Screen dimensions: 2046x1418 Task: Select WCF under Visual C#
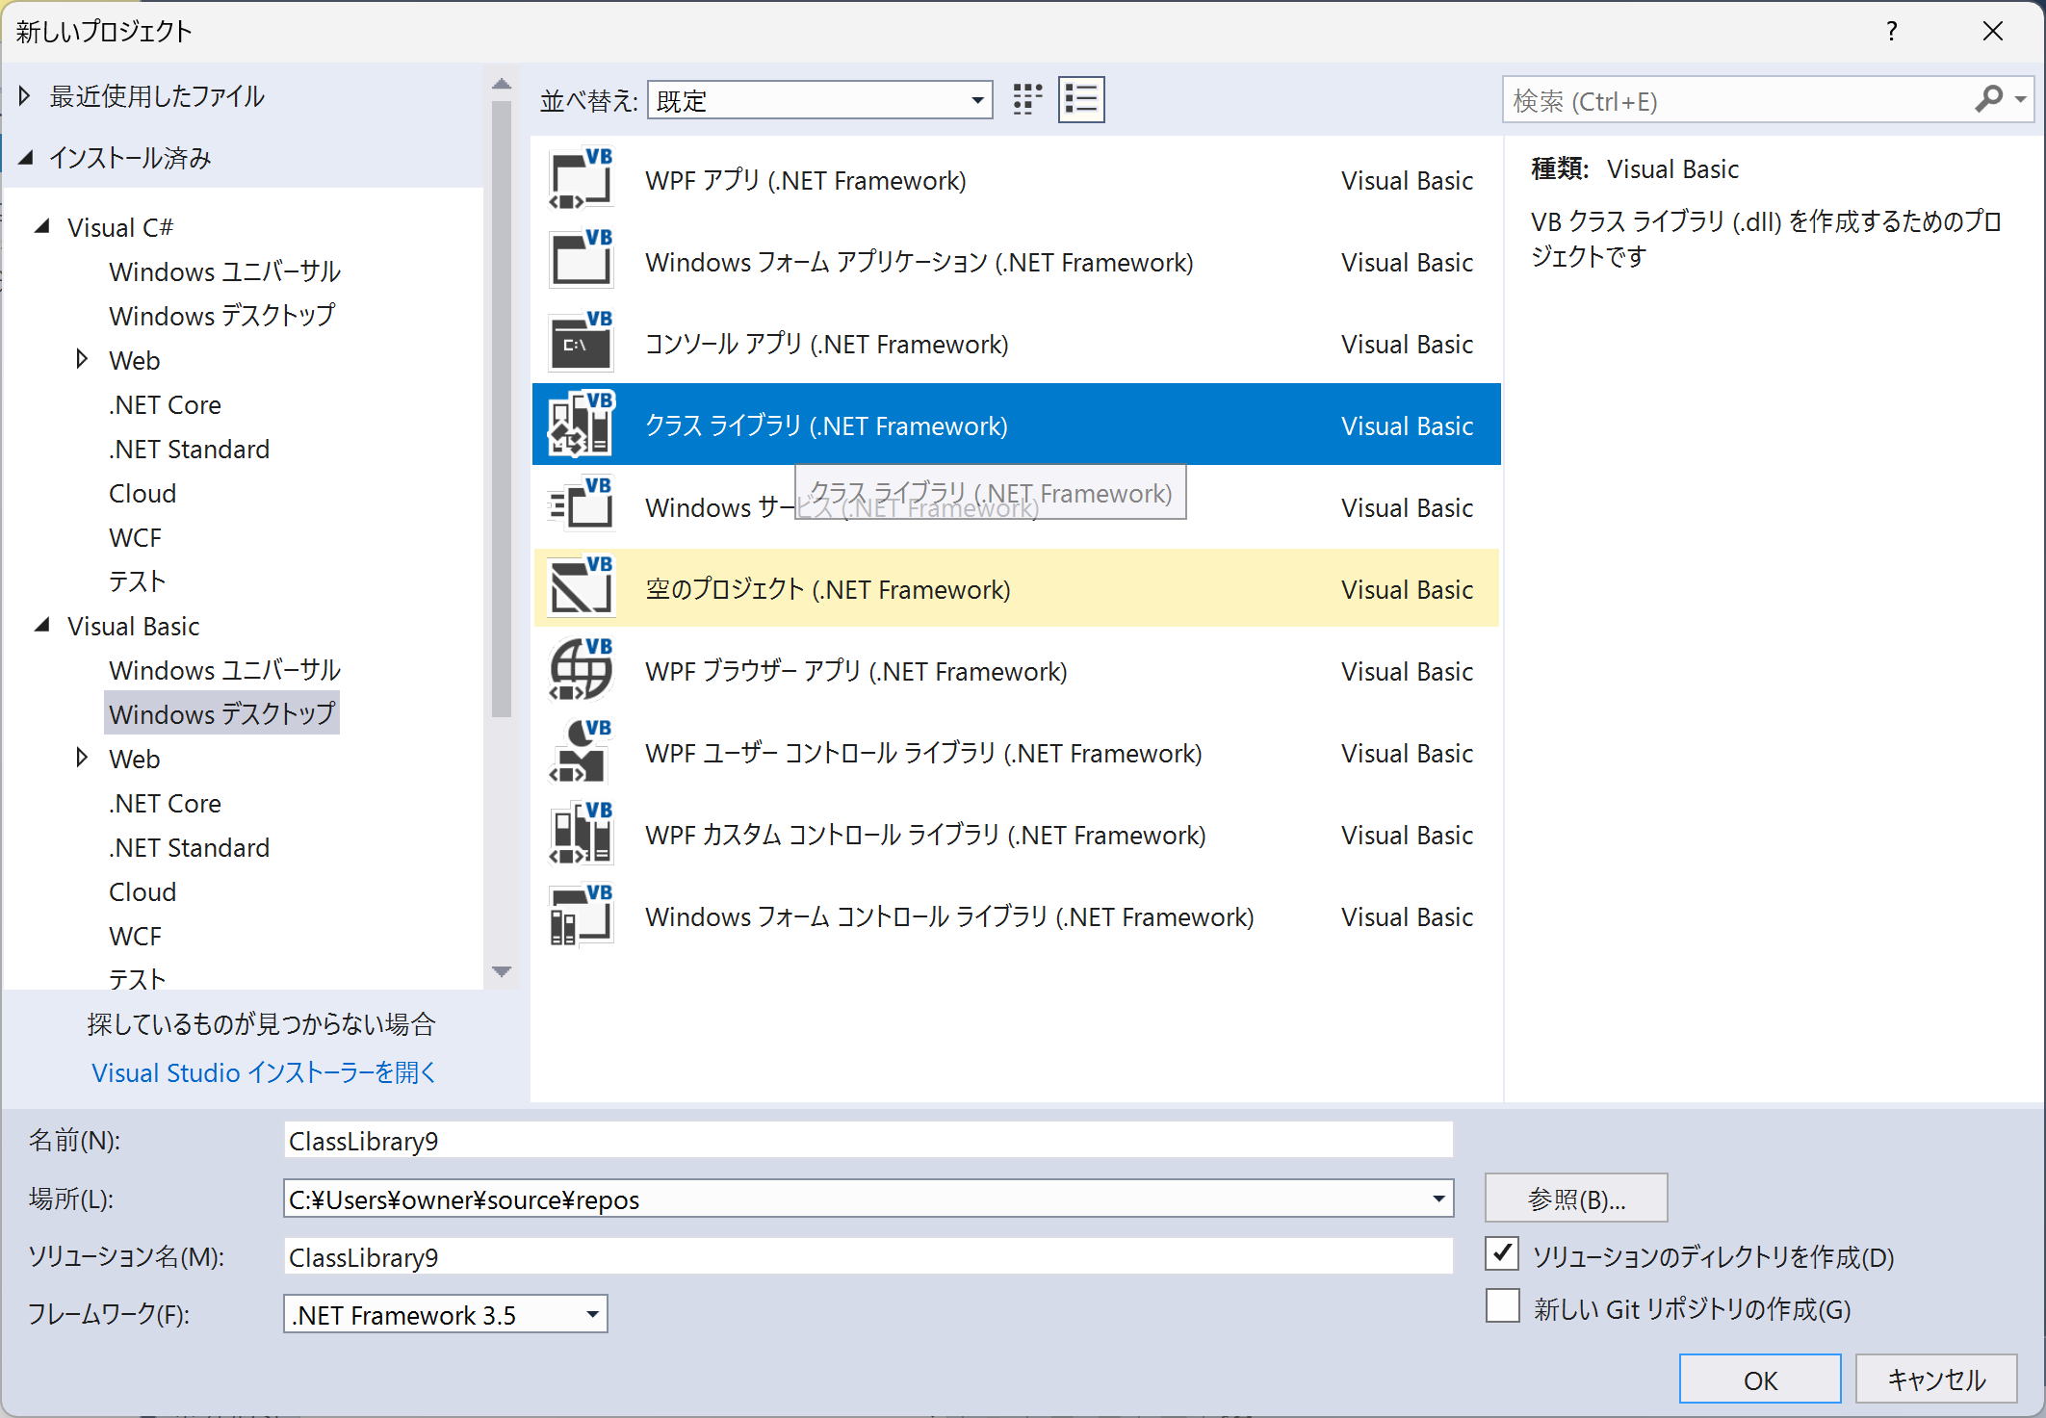135,537
